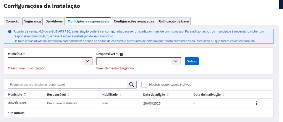Click the date 28/03/2025
This screenshot has width=283, height=122.
152,103
